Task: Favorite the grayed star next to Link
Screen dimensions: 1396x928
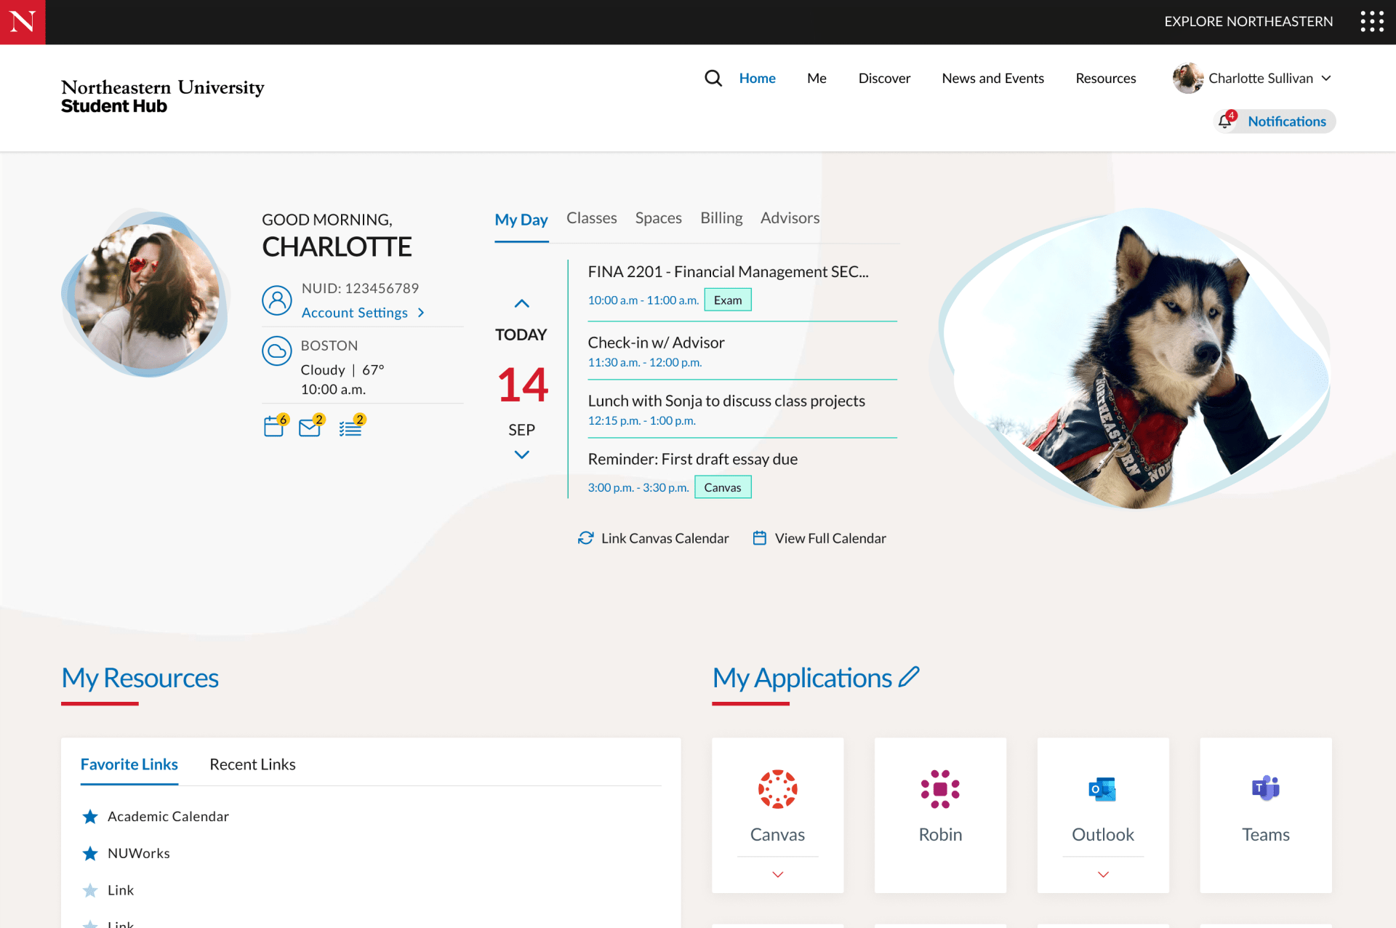Action: tap(90, 889)
